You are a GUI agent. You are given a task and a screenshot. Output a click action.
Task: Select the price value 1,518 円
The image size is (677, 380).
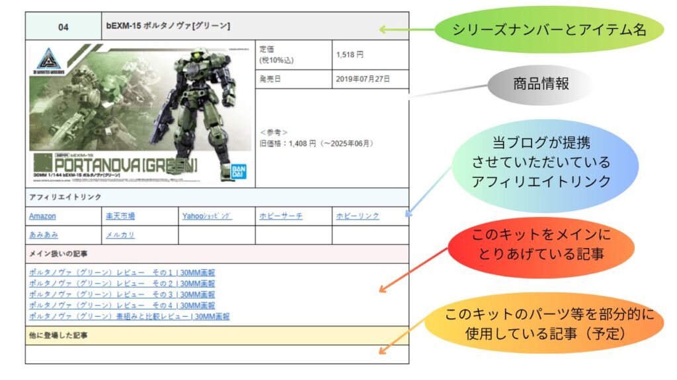coord(350,55)
